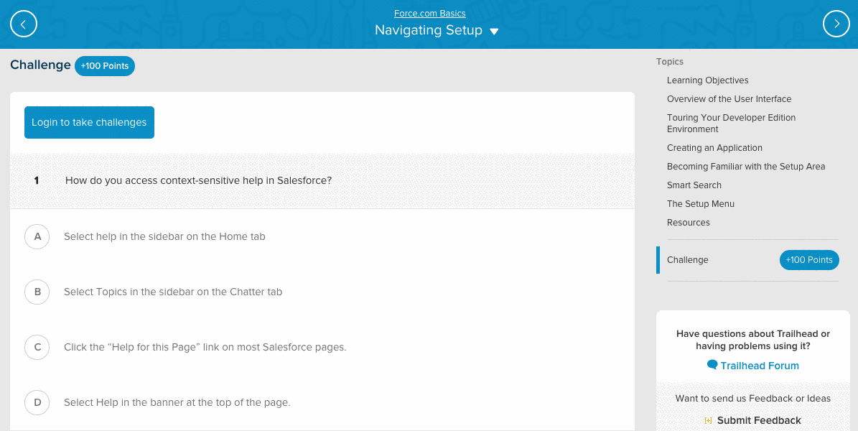Screen dimensions: 858x431
Task: Select answer option D circle
Action: point(37,402)
